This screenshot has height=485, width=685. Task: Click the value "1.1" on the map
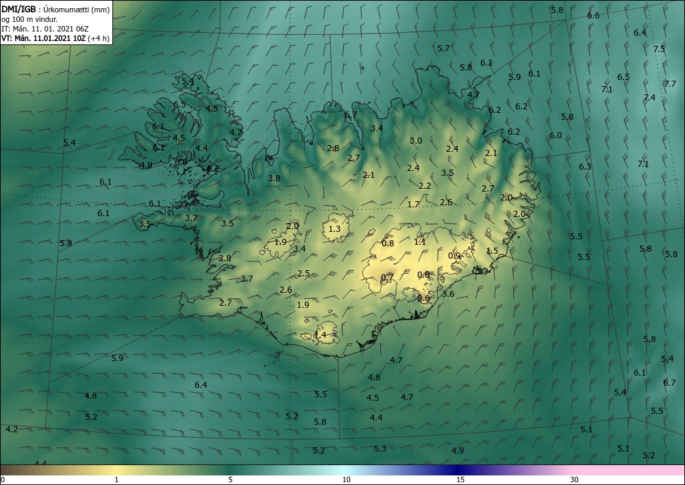tap(420, 241)
